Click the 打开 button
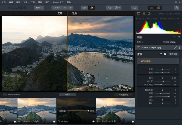 (39, 8)
